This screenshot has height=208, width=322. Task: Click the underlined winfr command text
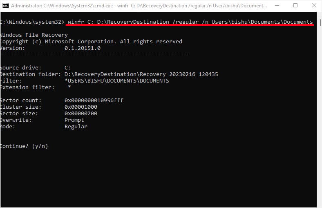[190, 21]
